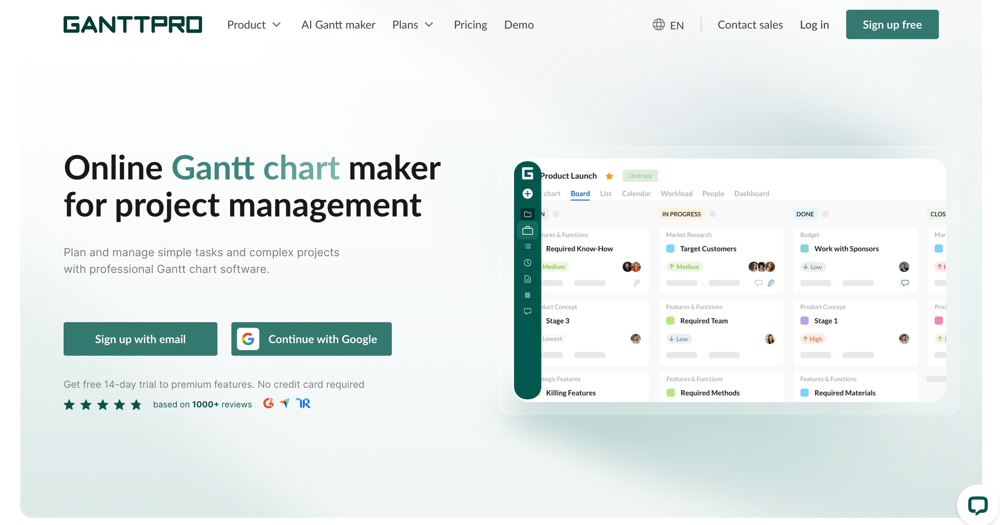Open the Pricing page
This screenshot has width=1000, height=525.
(470, 25)
